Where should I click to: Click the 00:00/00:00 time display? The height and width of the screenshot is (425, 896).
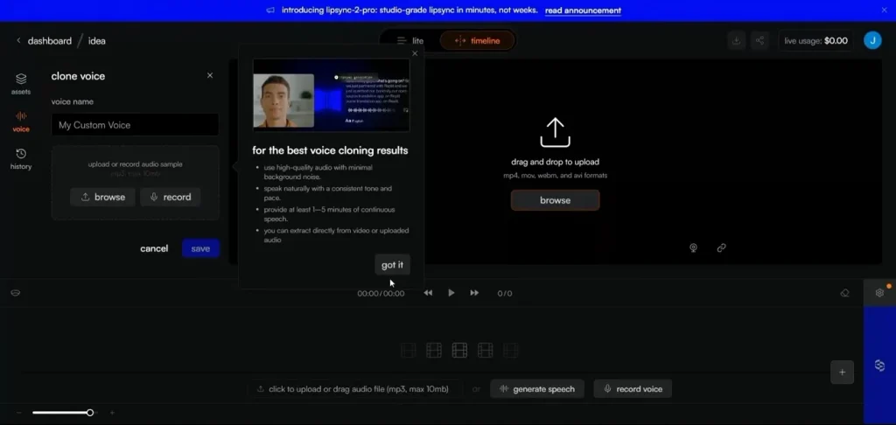pos(381,294)
